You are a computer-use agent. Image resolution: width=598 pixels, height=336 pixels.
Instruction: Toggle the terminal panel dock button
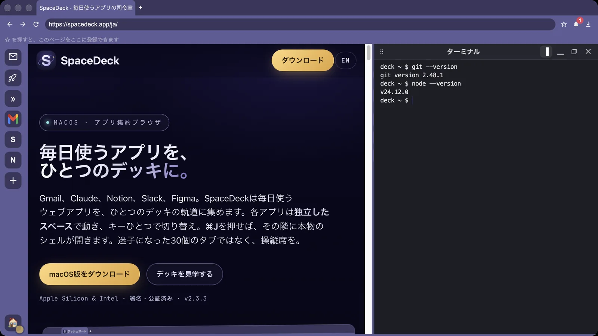point(547,52)
